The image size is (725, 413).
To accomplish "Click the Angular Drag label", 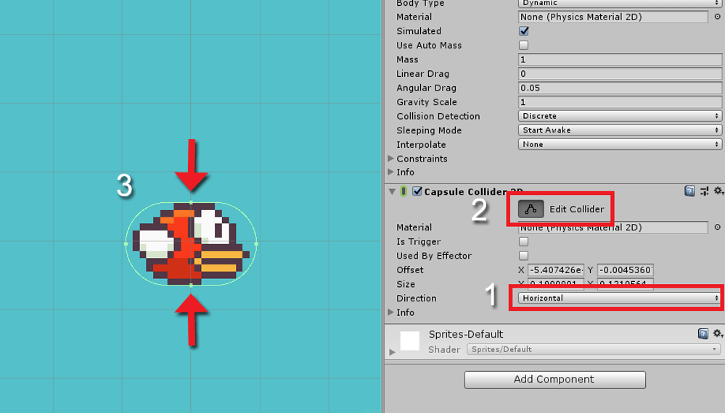I will (426, 88).
